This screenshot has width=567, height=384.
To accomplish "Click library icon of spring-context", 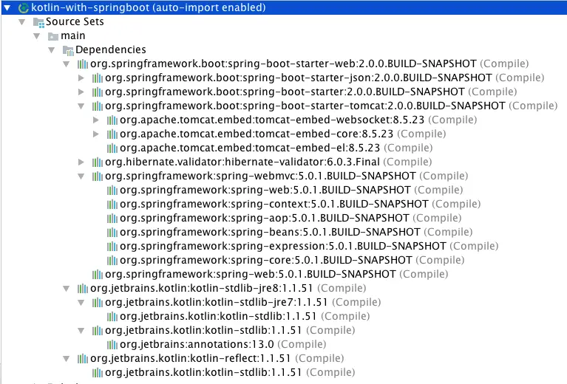I will pos(112,205).
